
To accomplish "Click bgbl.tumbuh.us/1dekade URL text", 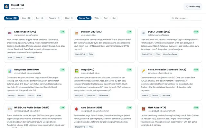I will click(x=159, y=35).
